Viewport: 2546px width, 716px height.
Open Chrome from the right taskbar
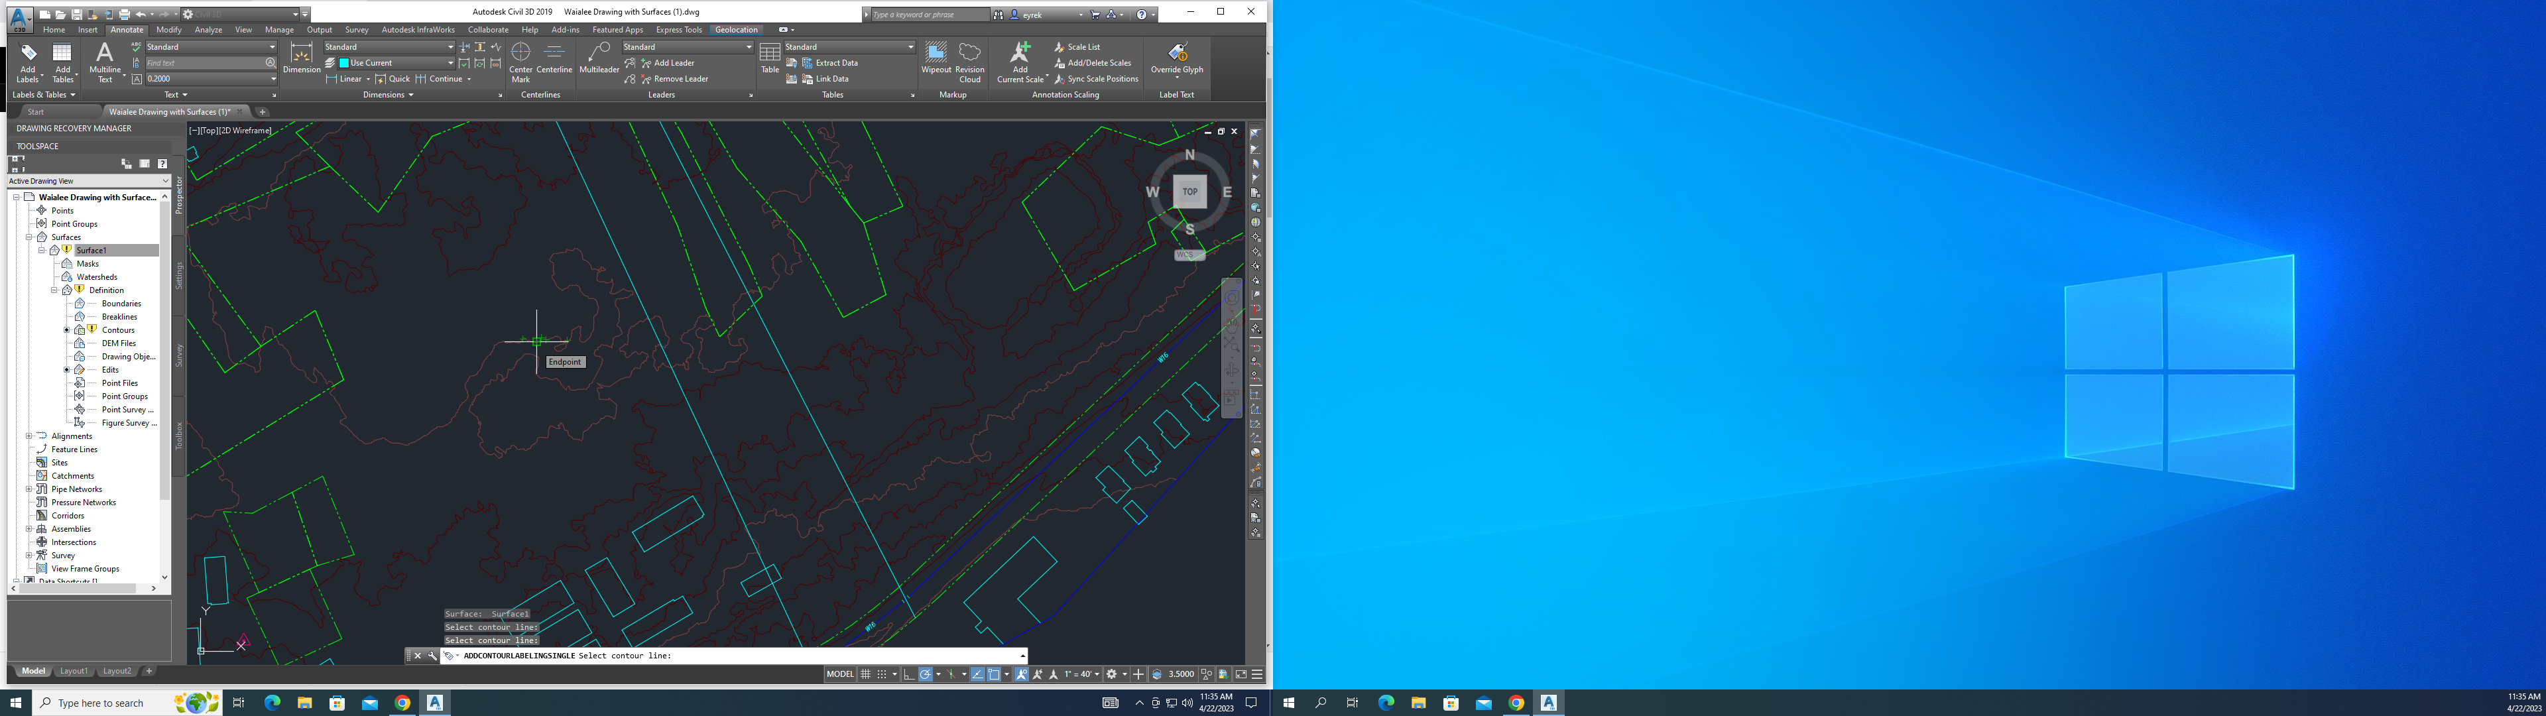click(1515, 702)
